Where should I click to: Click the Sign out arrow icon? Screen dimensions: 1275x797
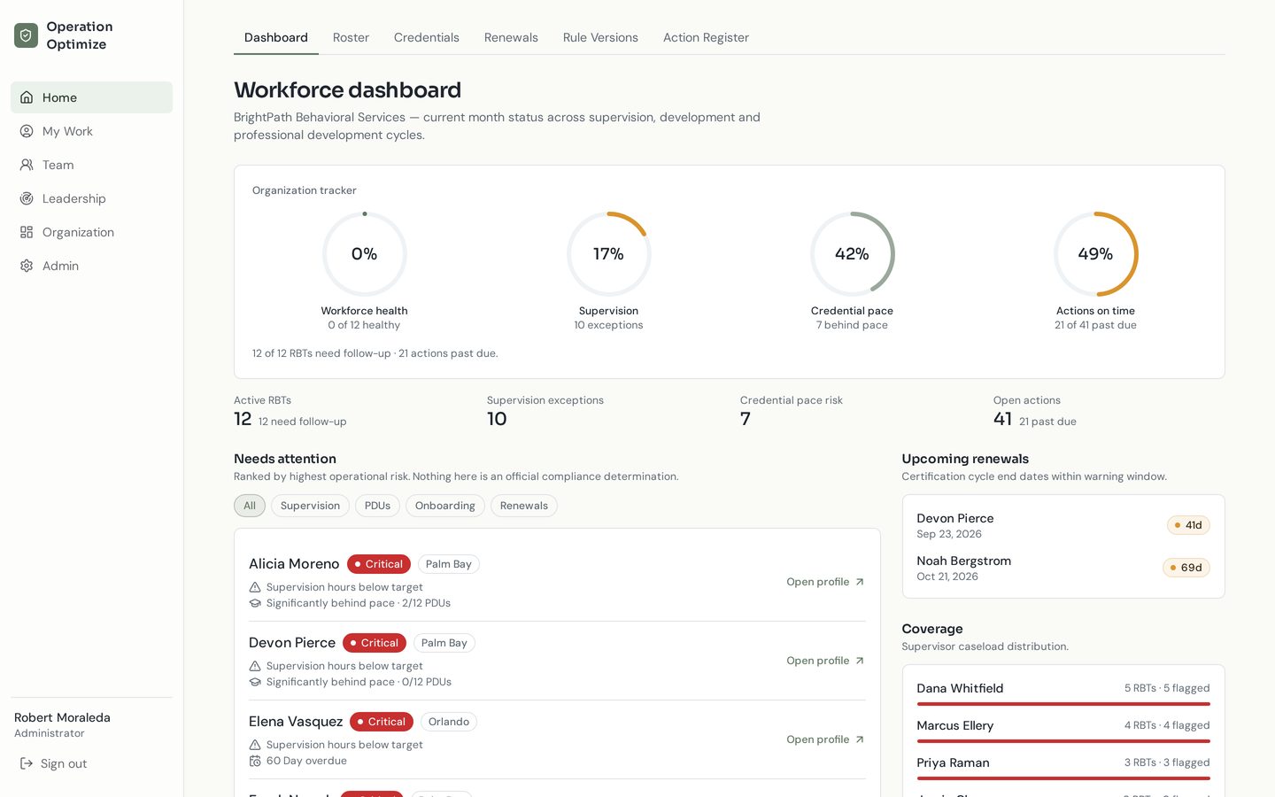[27, 763]
